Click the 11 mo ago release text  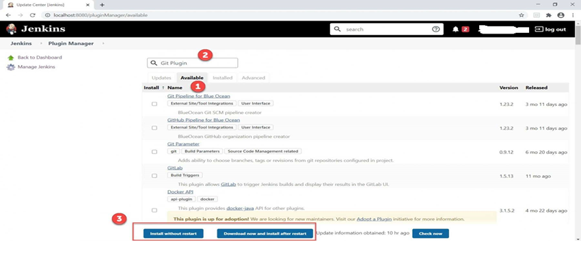coord(539,176)
